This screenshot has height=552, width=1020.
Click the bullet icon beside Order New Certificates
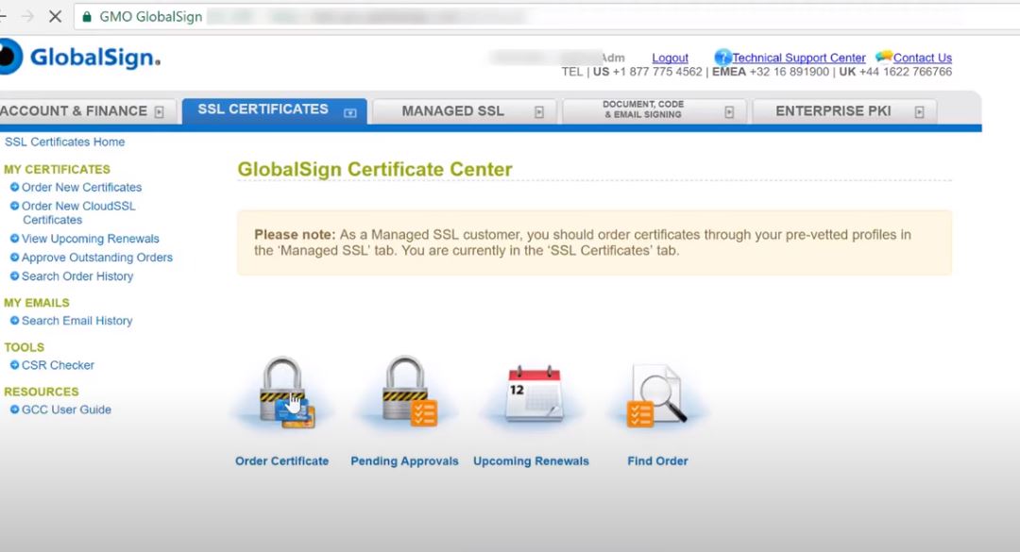pos(14,187)
